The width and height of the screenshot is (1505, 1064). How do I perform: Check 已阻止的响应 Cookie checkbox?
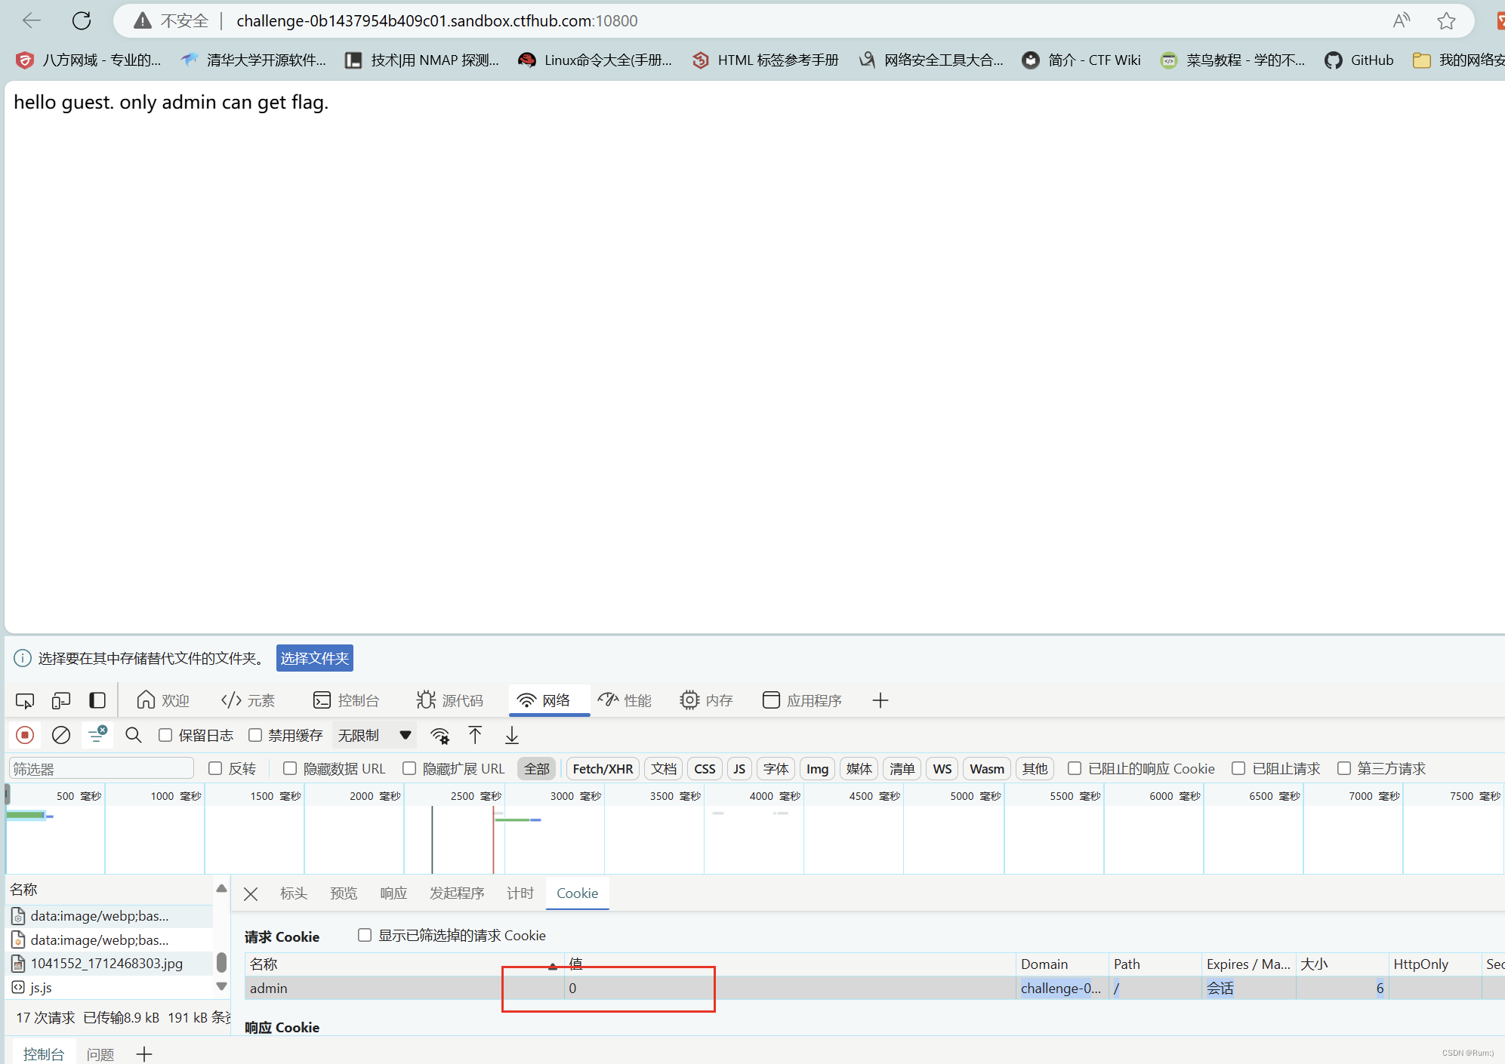(x=1075, y=768)
